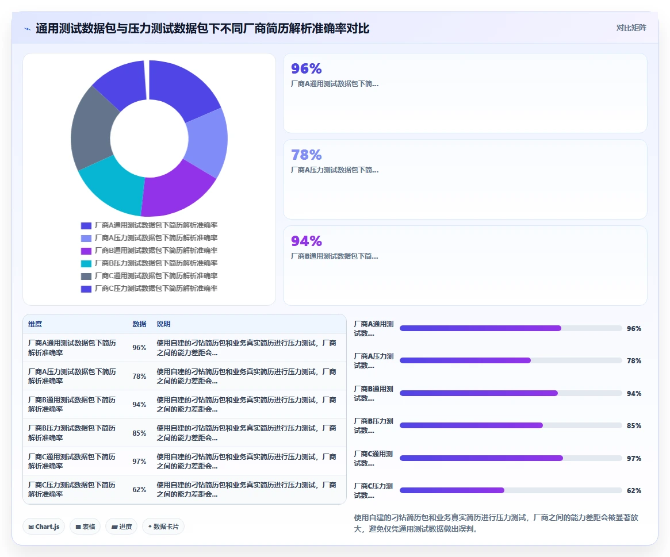Click the 厂商C压力测试 62% progress bar
The width and height of the screenshot is (670, 557).
click(511, 490)
